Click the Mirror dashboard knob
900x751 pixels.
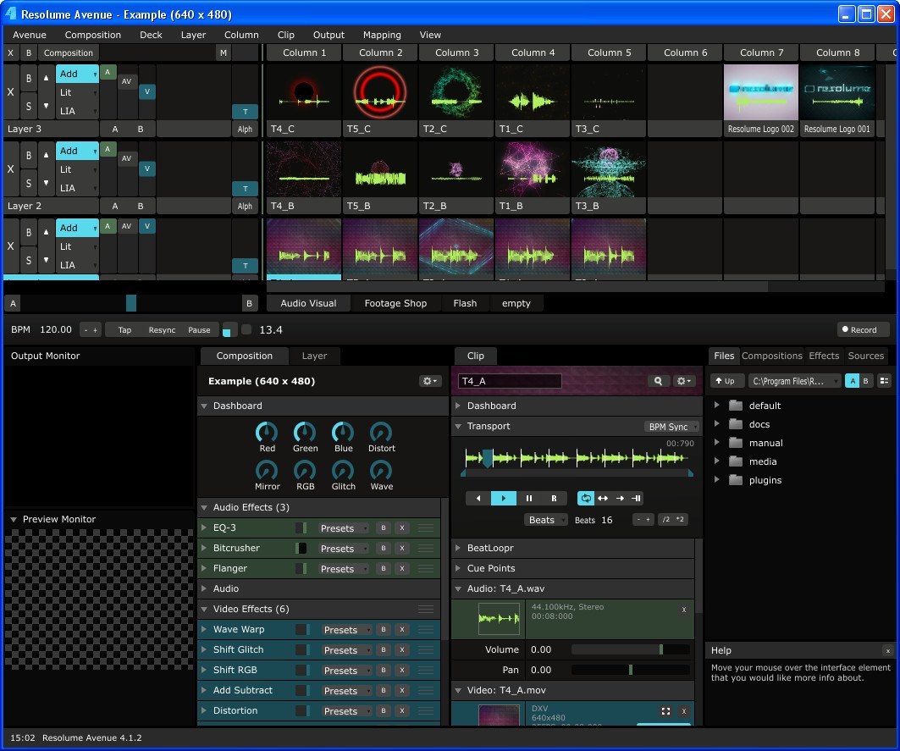click(267, 471)
